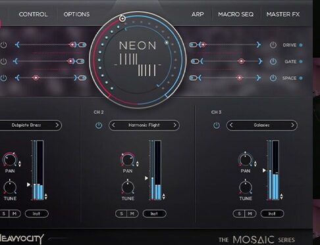Toggle the link switch left of SPACE slider
Image resolution: width=320 pixels, height=245 pixels.
click(193, 78)
